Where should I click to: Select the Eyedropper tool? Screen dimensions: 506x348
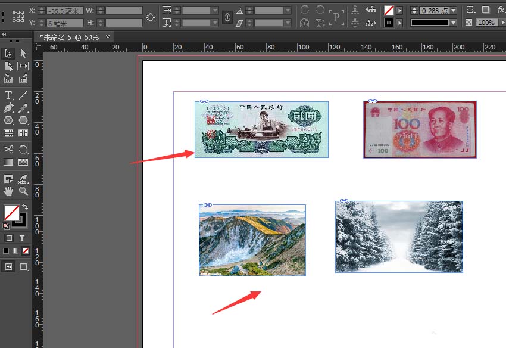(23, 179)
